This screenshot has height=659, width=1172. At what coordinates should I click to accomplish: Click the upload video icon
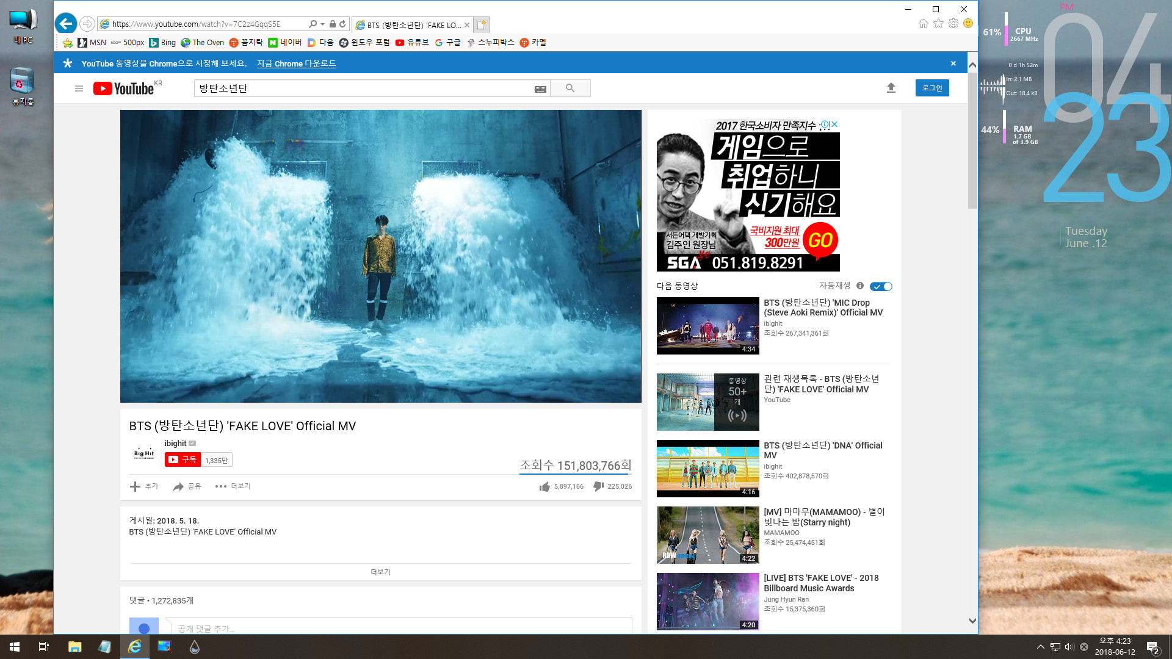click(x=891, y=88)
